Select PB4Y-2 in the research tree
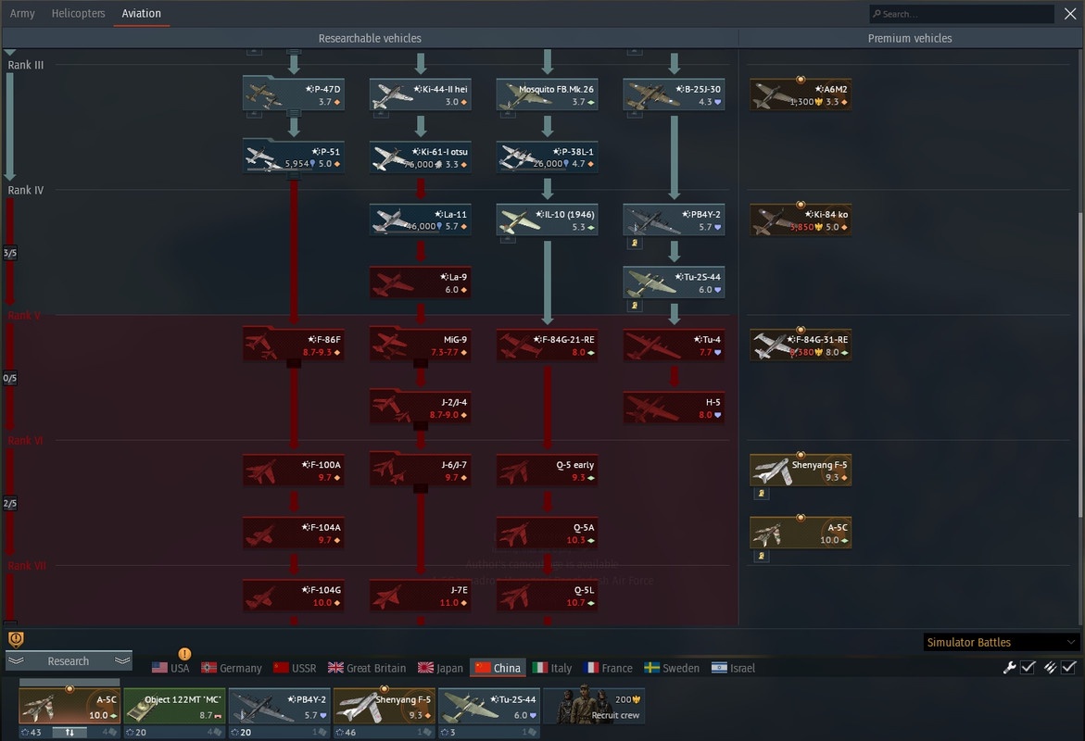1085x741 pixels. pos(674,220)
